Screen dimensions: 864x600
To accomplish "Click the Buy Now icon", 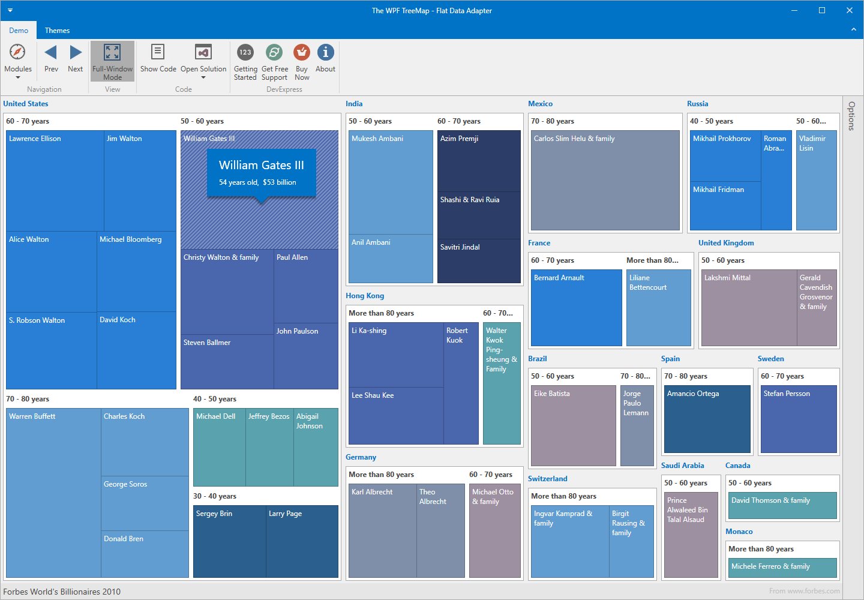I will pos(302,53).
